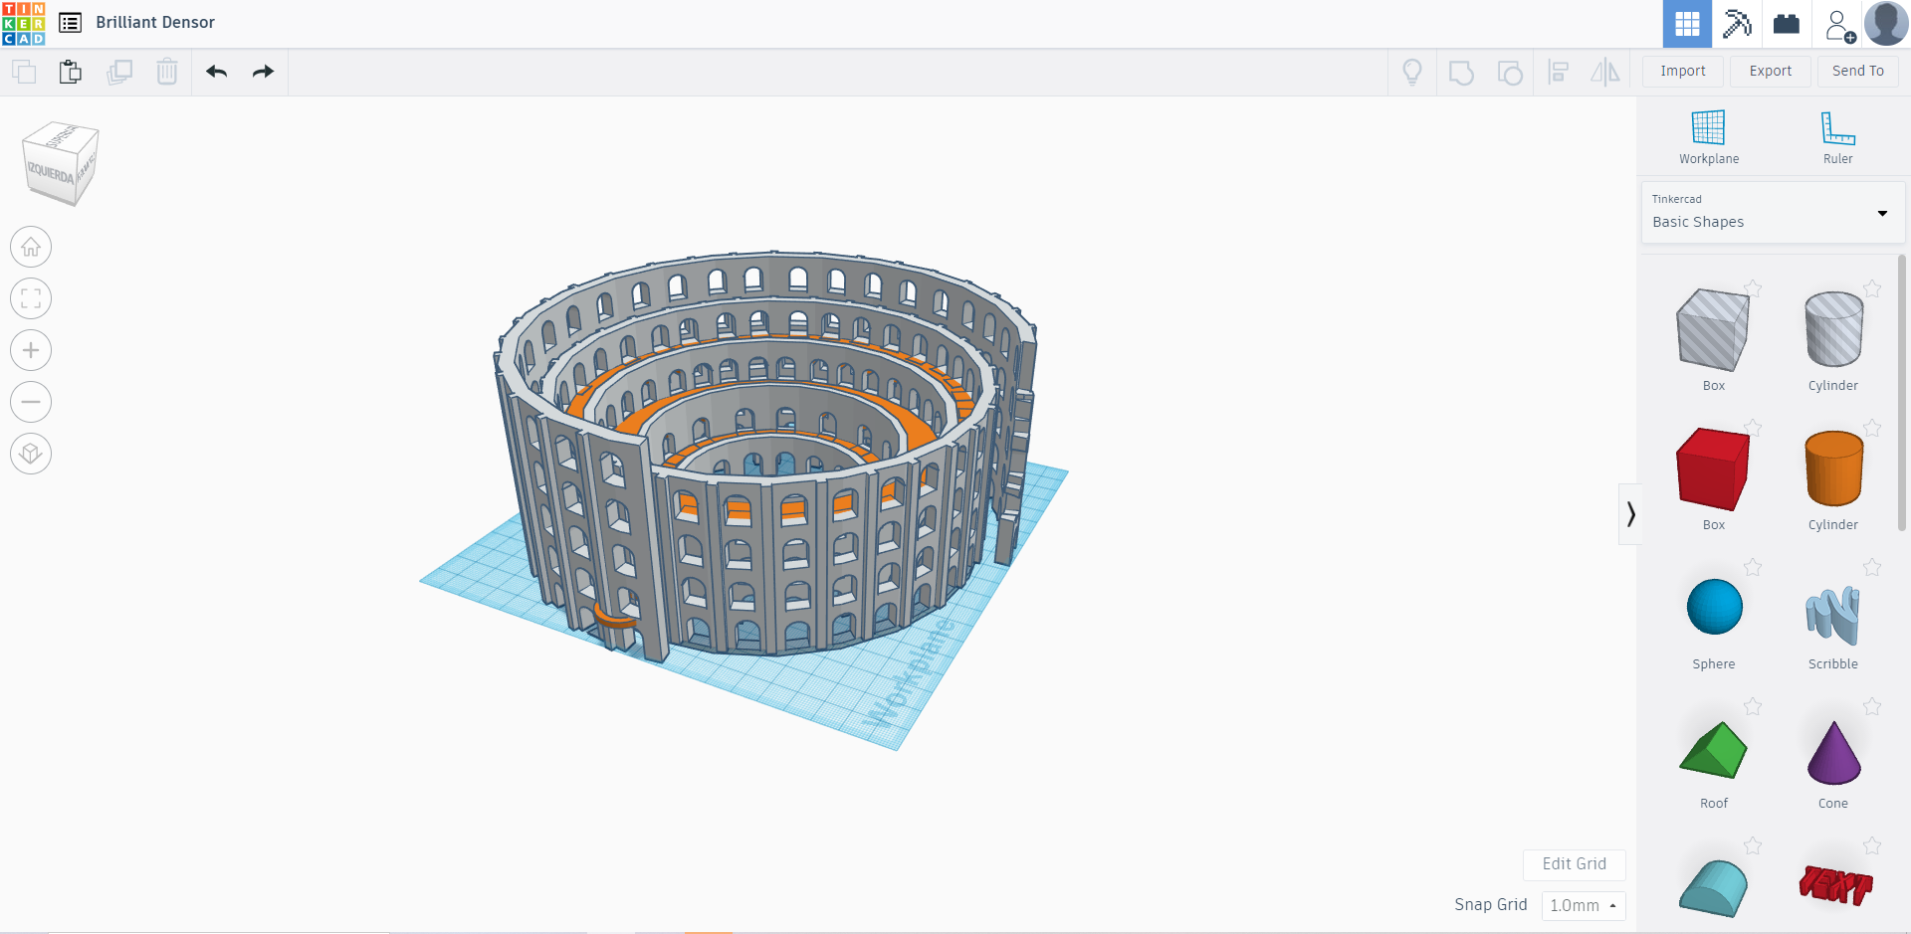Pick the red Text shape
Viewport: 1911px width, 934px height.
pyautogui.click(x=1835, y=884)
